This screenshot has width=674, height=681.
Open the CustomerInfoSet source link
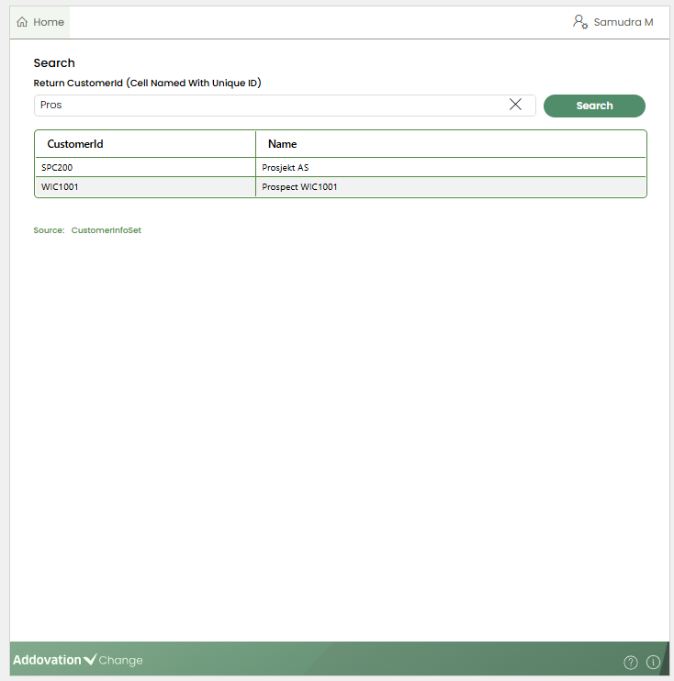[107, 230]
